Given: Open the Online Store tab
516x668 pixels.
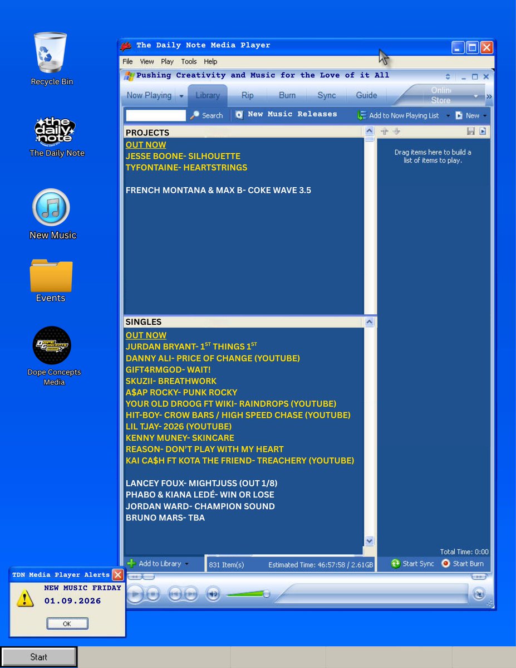Looking at the screenshot, I should tap(441, 95).
